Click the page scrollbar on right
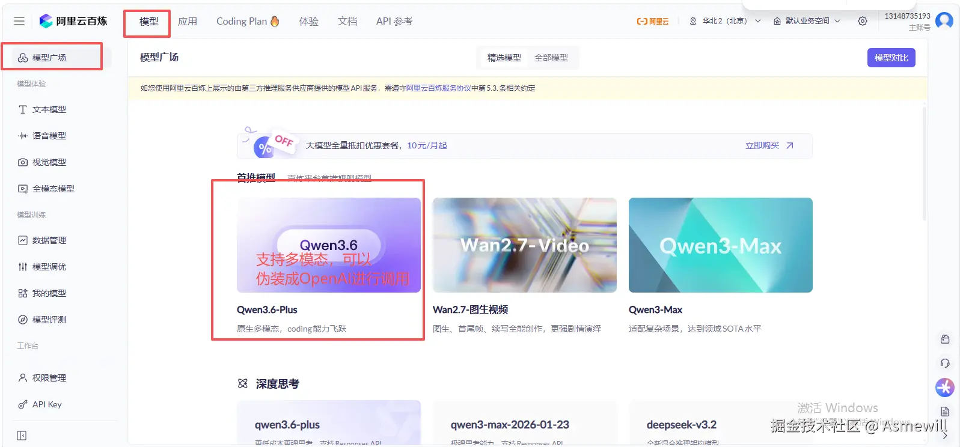960x447 pixels. (924, 162)
